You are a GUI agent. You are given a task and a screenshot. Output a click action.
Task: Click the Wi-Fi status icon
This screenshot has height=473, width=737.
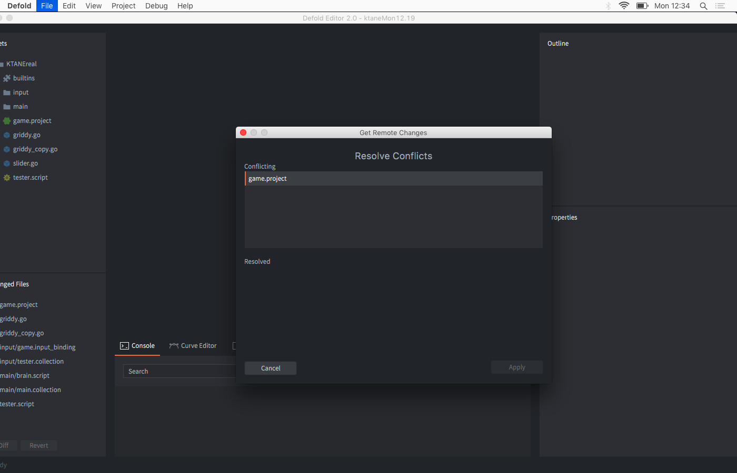pyautogui.click(x=624, y=6)
